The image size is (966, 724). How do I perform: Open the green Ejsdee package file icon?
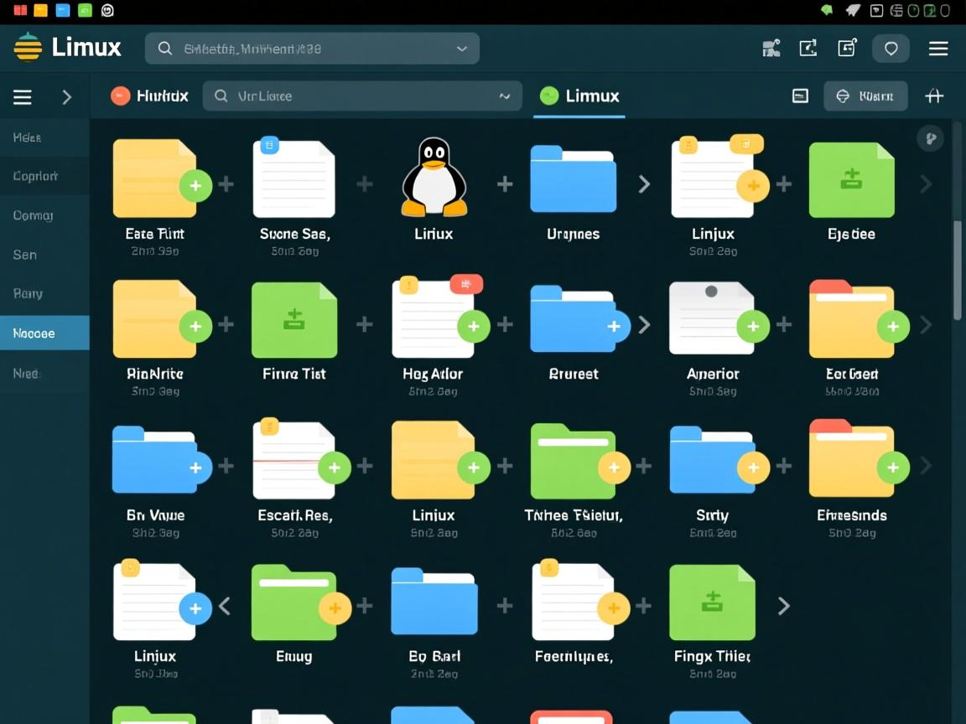pos(851,178)
